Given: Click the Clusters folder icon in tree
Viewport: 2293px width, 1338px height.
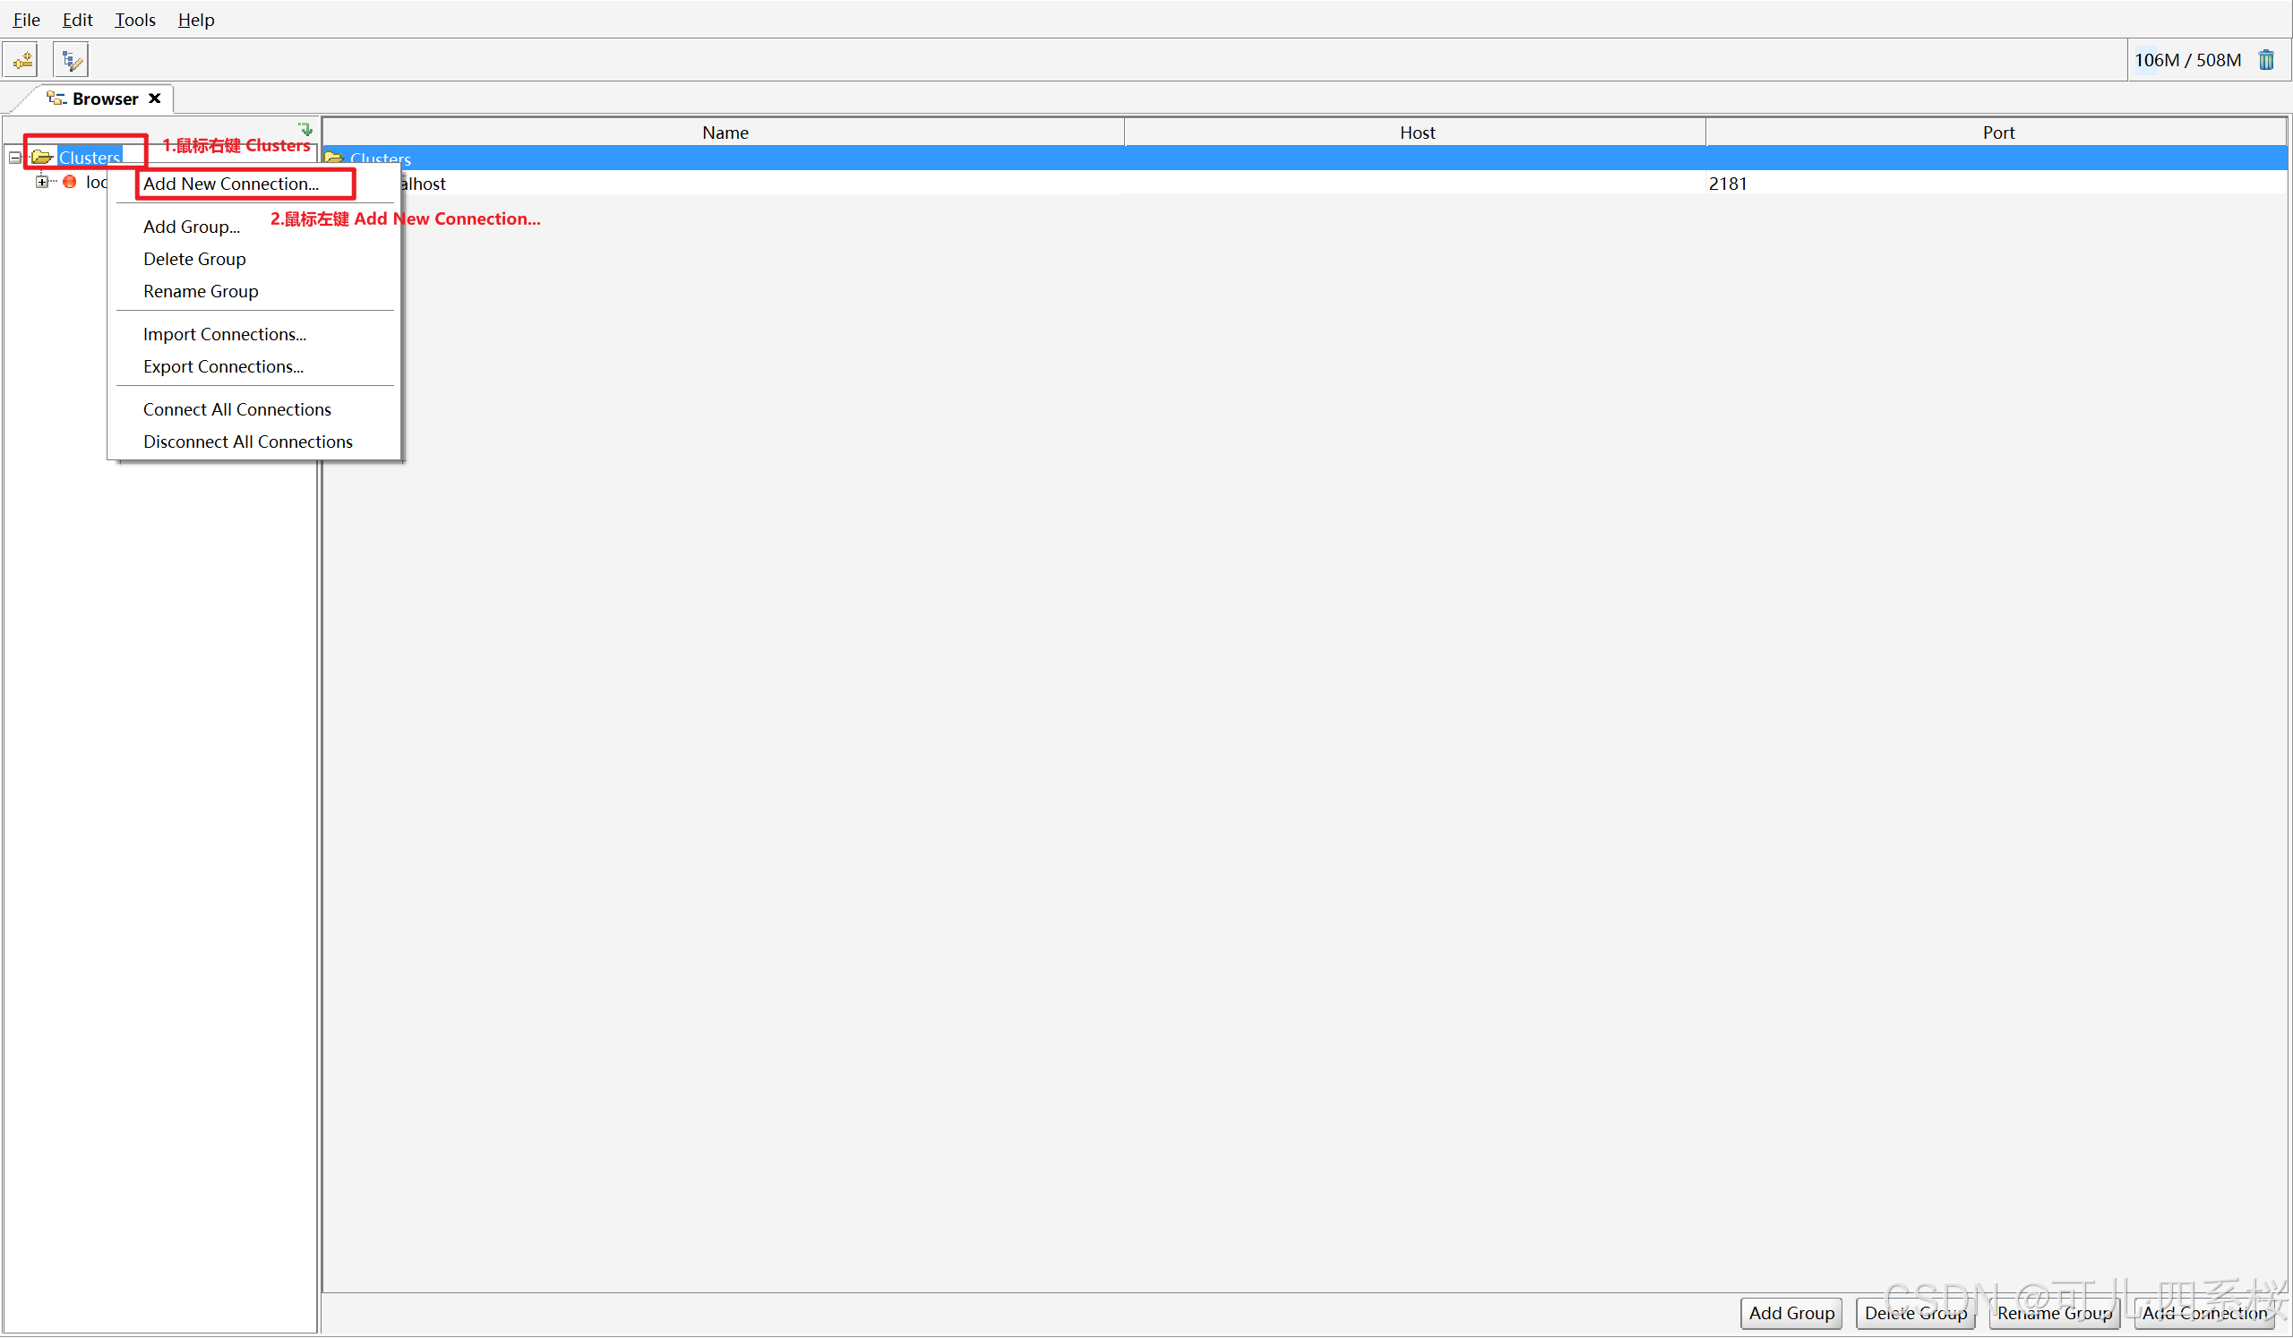Looking at the screenshot, I should (x=42, y=158).
